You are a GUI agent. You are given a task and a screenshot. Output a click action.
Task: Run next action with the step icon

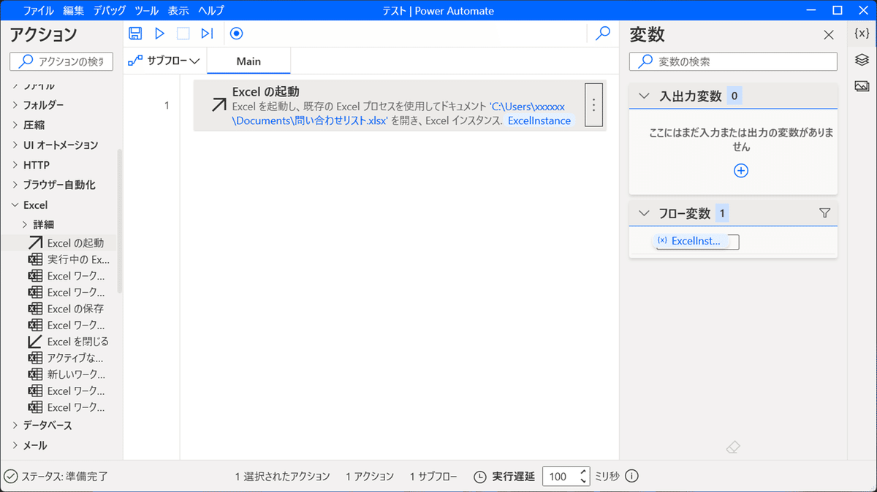point(207,33)
